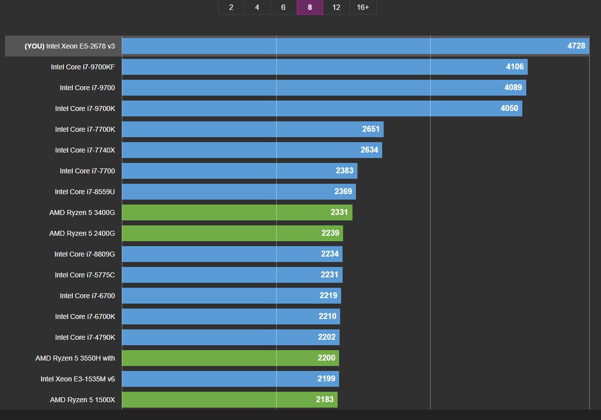Click the 2210 score bar
601x420 pixels.
click(231, 316)
